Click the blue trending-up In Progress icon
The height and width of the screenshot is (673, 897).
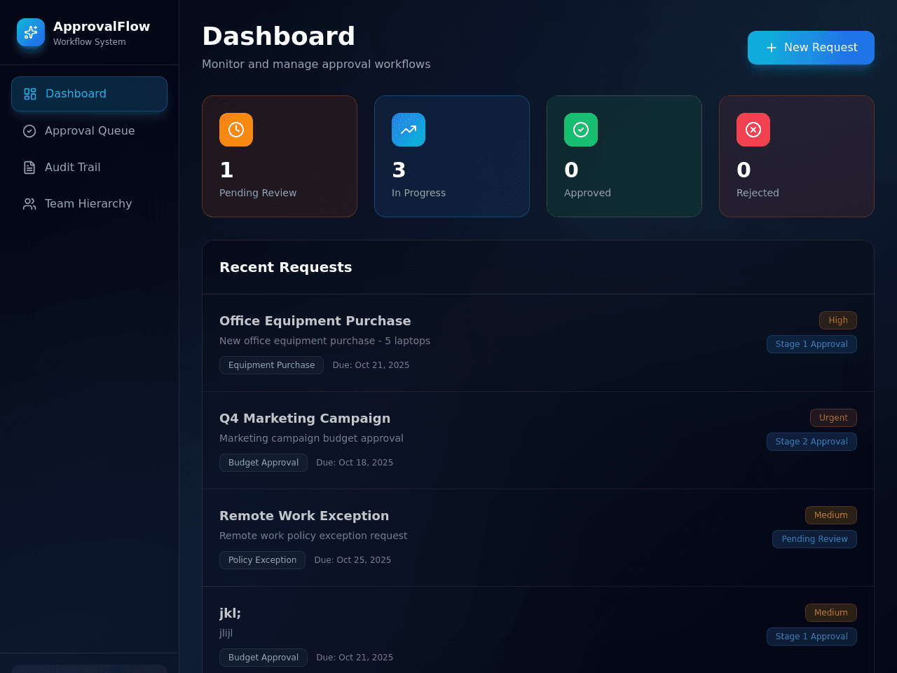coord(409,130)
